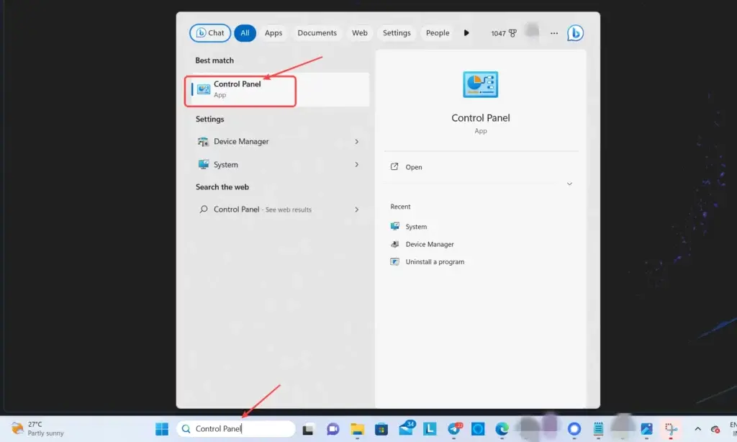Screen dimensions: 737x442
Task: Open File Explorer from the taskbar
Action: point(356,428)
